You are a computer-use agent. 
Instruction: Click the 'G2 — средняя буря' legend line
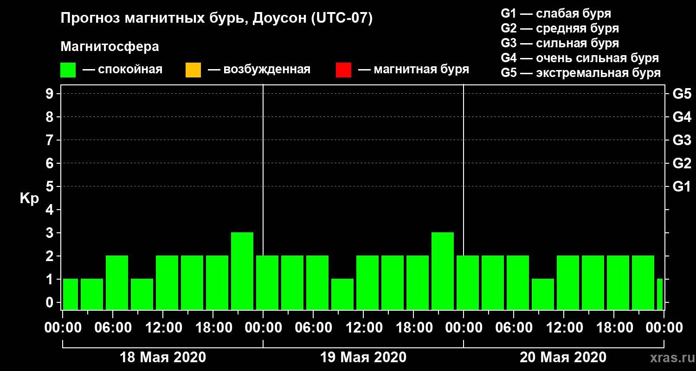(x=560, y=28)
